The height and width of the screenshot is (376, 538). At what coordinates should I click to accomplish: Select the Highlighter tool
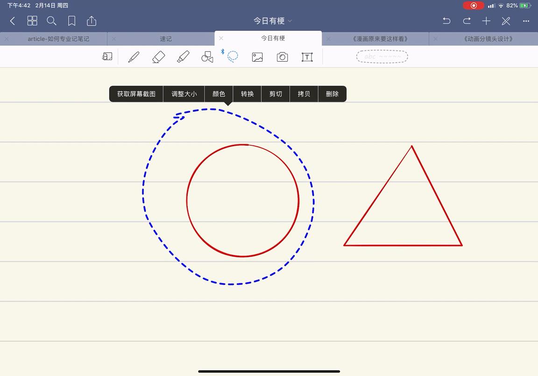click(x=183, y=57)
